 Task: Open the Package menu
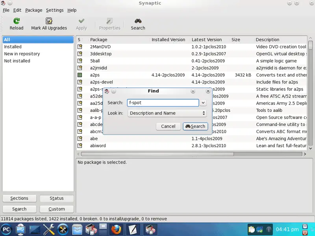pyautogui.click(x=34, y=10)
